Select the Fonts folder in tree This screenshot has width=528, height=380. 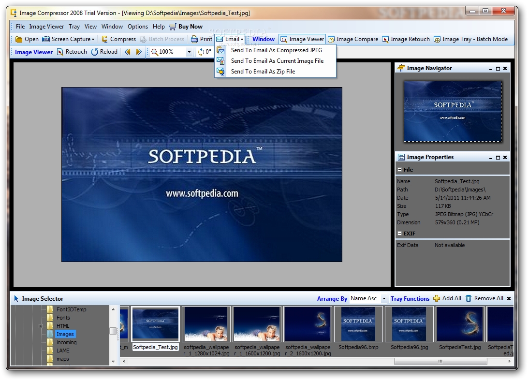tap(63, 318)
